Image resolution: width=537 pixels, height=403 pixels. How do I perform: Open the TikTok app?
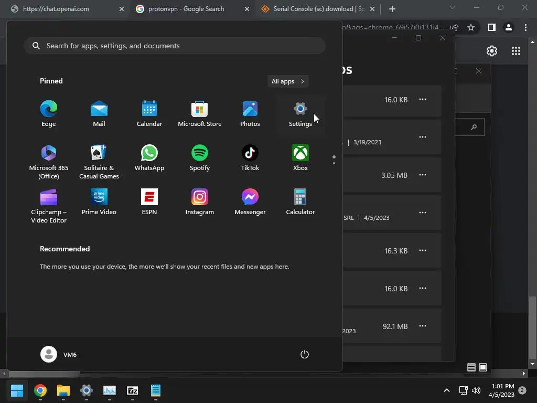(x=250, y=158)
